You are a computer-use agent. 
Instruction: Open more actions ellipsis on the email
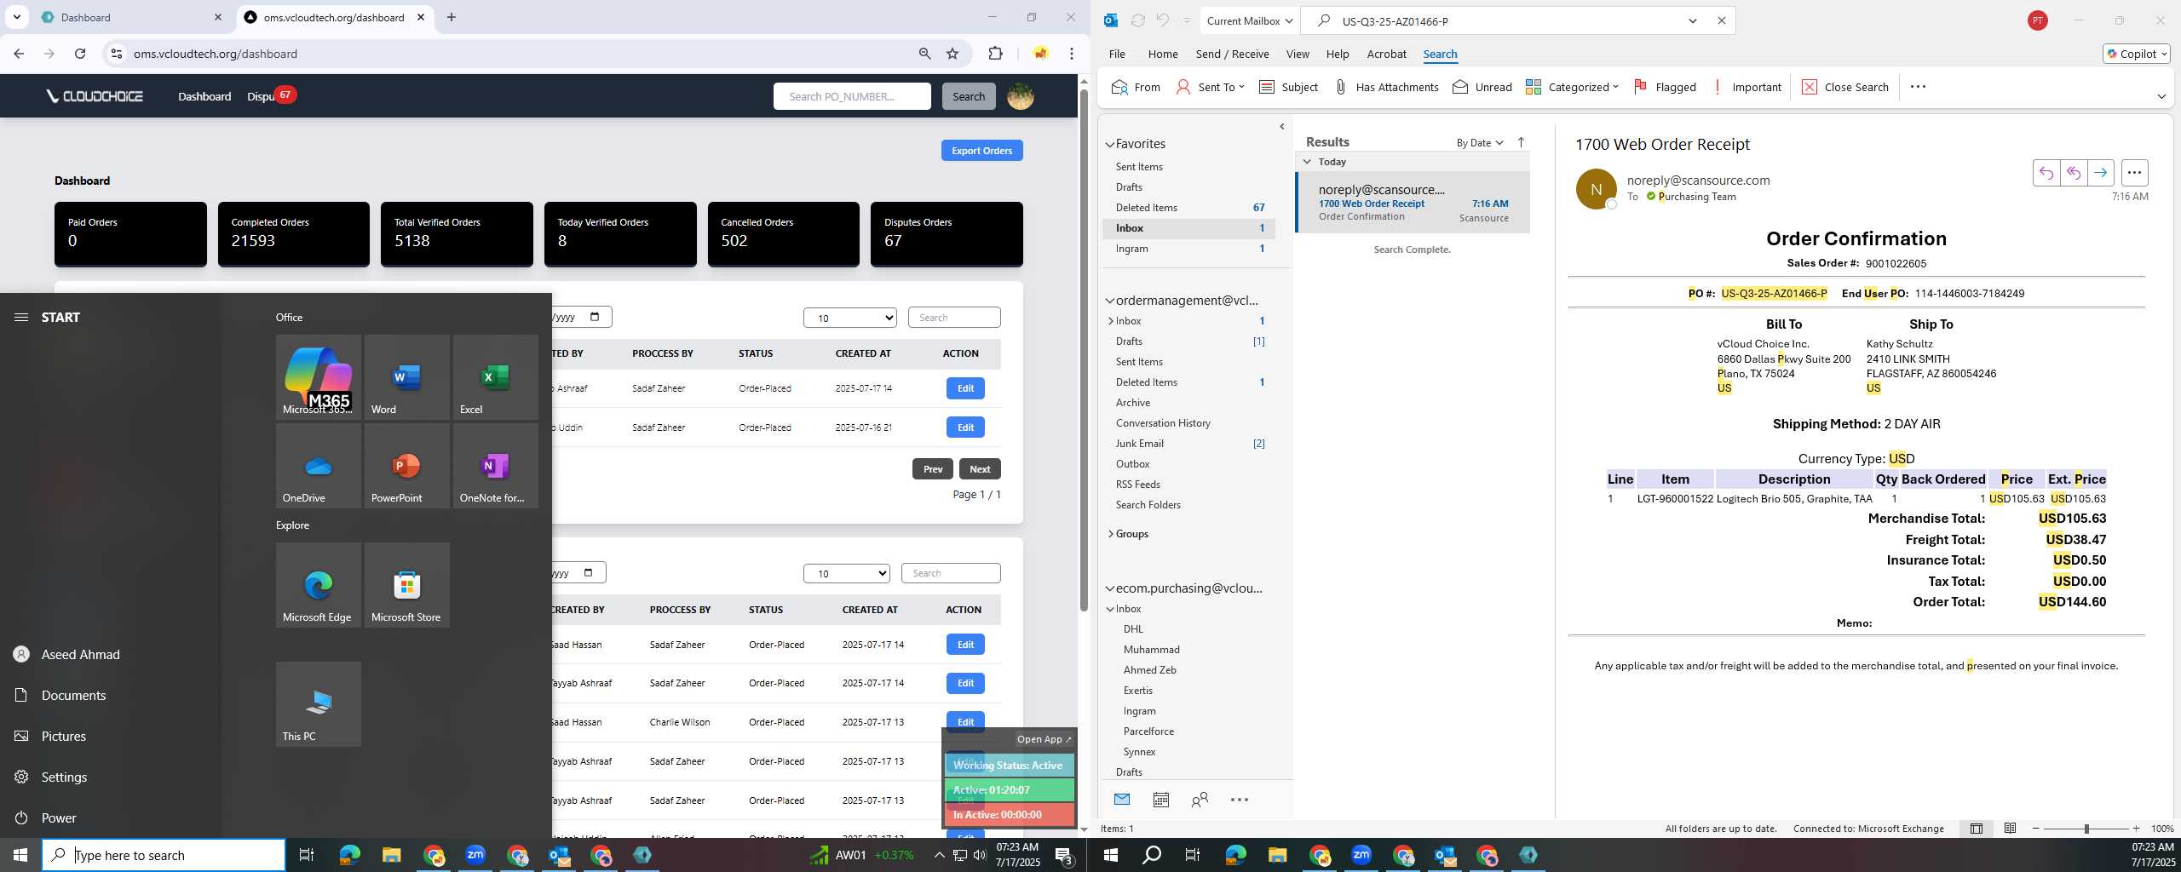2134,173
